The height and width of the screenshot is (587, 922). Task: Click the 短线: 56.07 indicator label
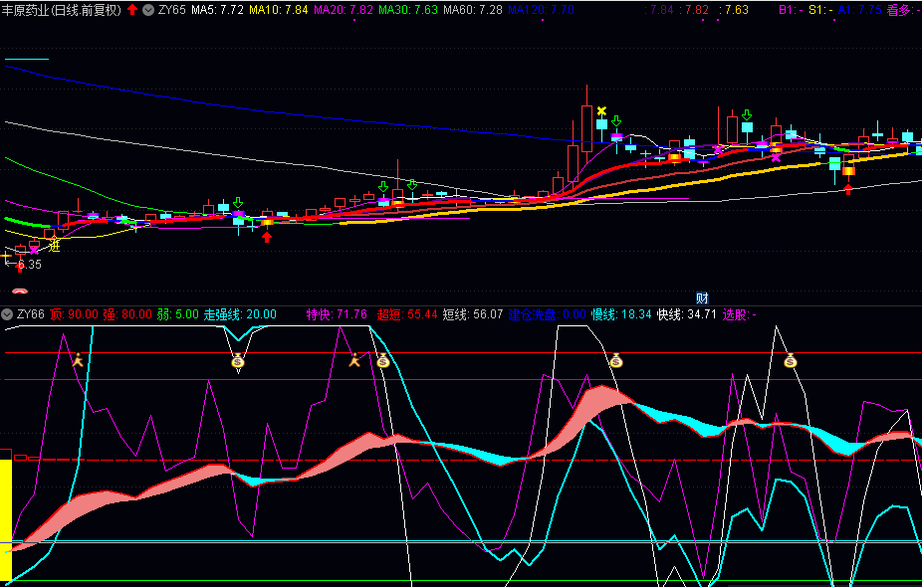pyautogui.click(x=473, y=314)
